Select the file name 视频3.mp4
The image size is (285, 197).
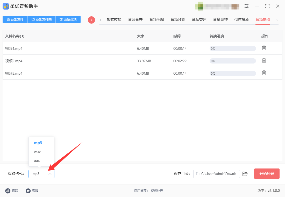14,74
